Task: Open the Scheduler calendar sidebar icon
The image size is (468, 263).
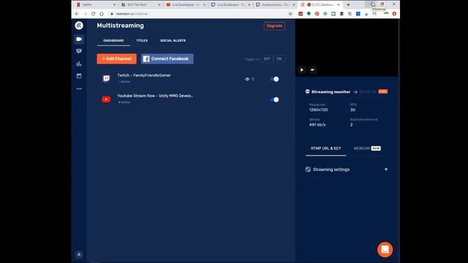Action: coord(79,76)
